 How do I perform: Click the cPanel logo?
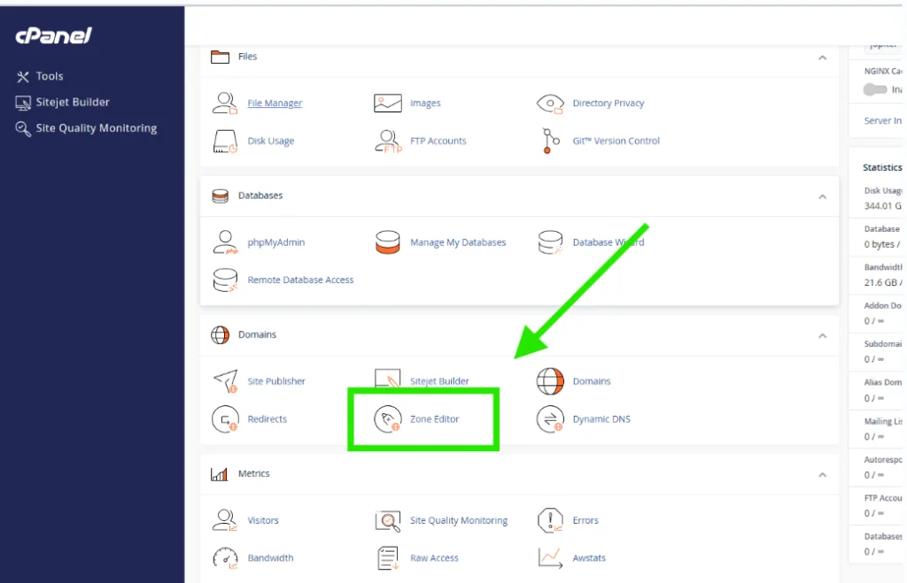point(53,36)
